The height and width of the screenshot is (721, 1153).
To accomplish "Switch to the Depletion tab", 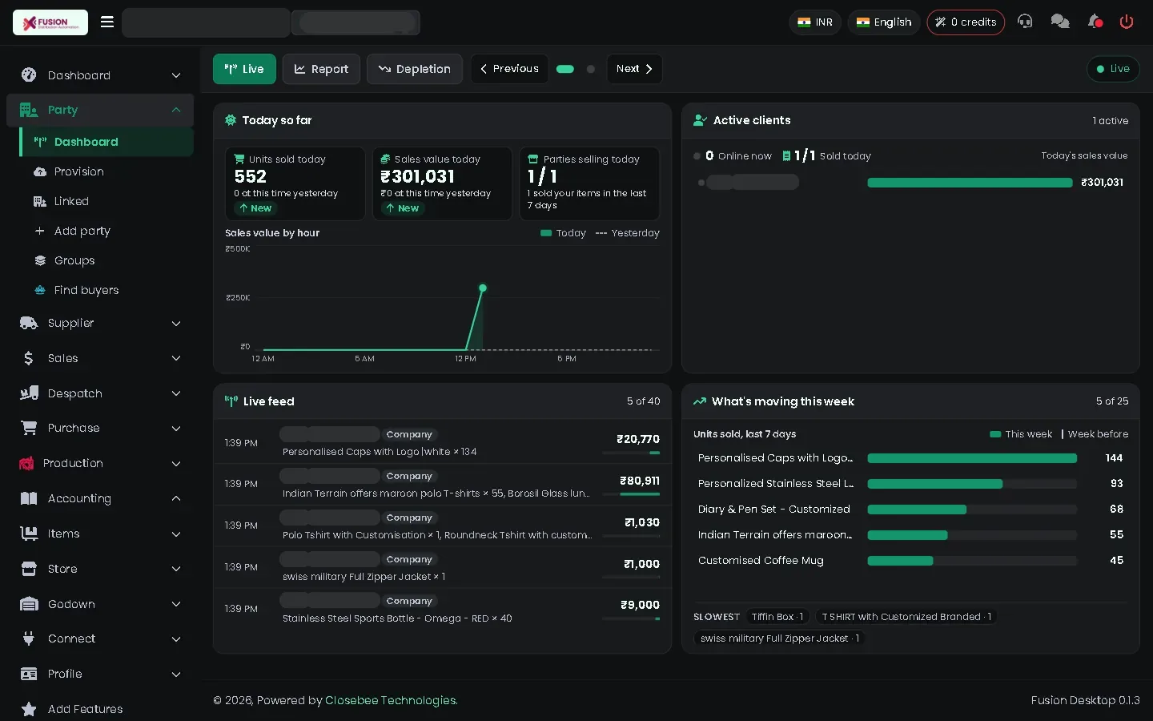I will [415, 69].
